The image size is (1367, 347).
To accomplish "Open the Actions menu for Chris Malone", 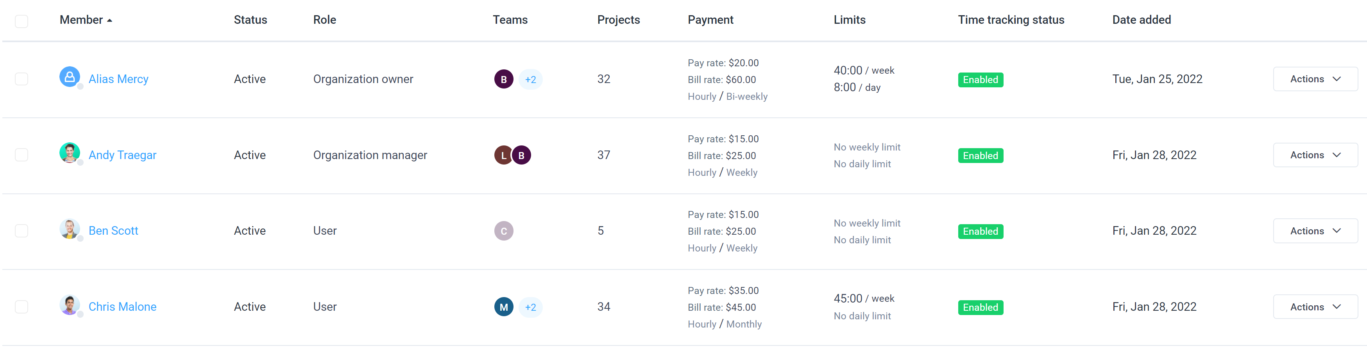I will (x=1315, y=307).
